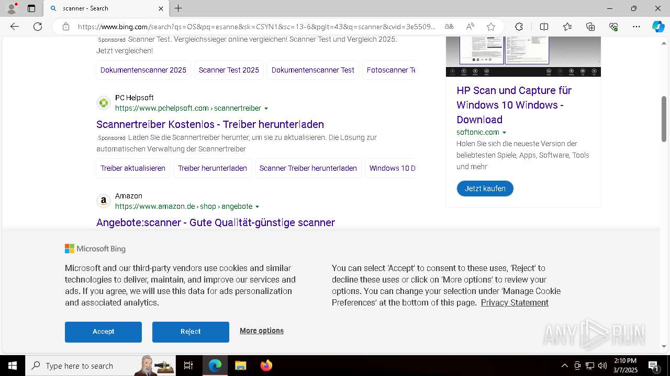Open Firefox from the taskbar
The width and height of the screenshot is (670, 376).
pos(266,366)
